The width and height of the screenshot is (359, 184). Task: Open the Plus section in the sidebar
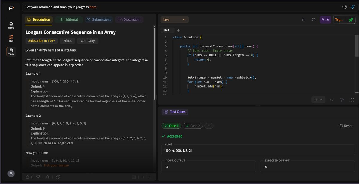[x=11, y=38]
